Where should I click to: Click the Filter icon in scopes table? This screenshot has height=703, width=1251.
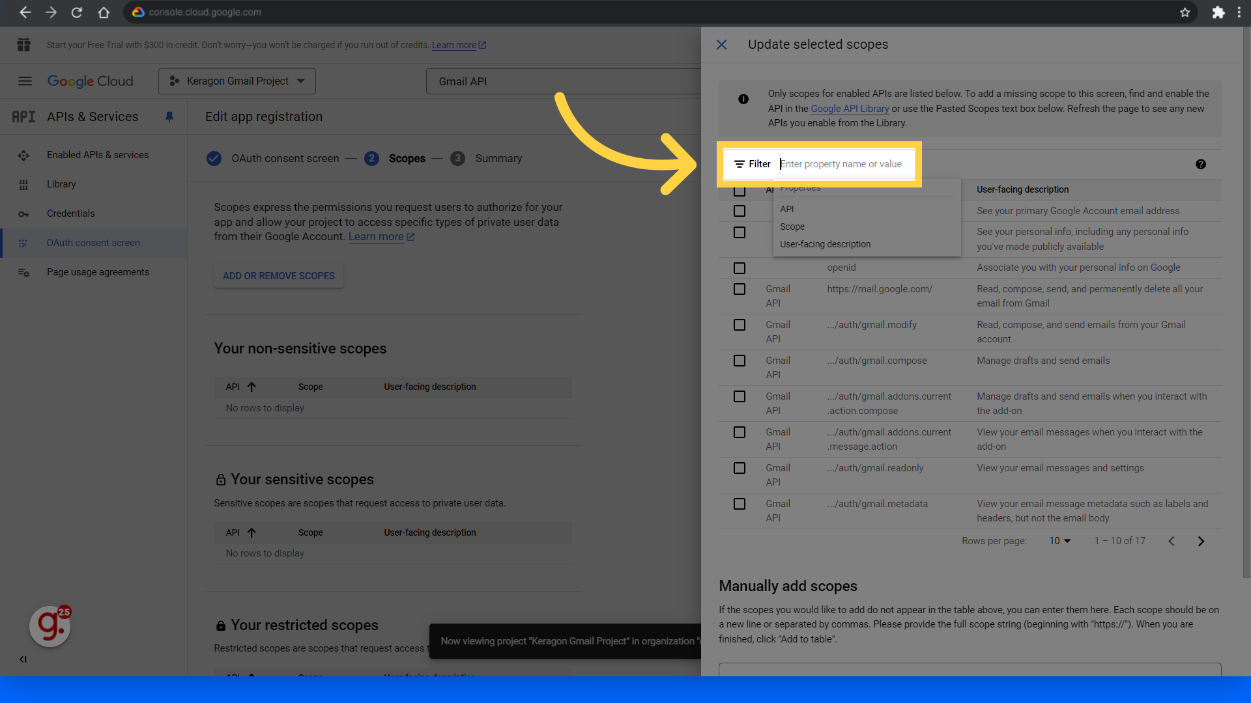pos(740,164)
